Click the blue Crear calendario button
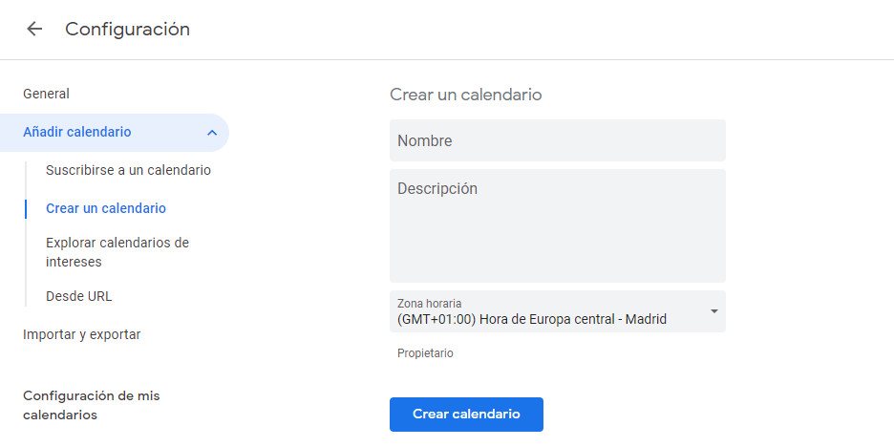This screenshot has width=894, height=447. (x=466, y=415)
